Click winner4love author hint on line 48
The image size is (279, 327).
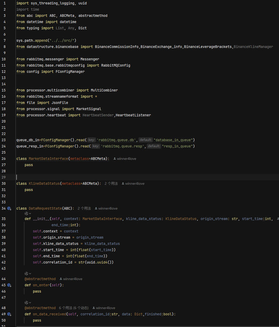[104, 308]
